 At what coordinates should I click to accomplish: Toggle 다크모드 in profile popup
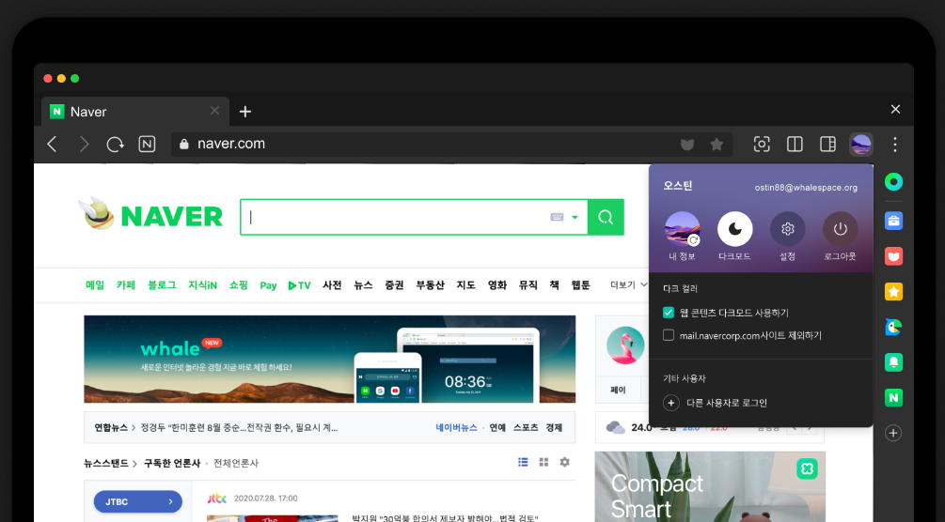pyautogui.click(x=734, y=229)
